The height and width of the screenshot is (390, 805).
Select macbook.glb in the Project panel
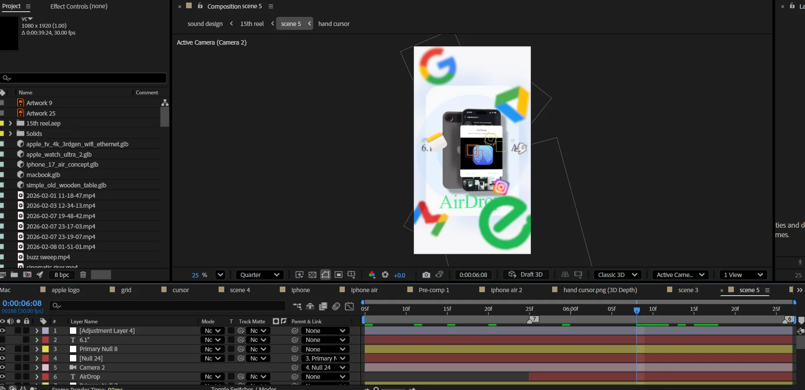click(x=43, y=175)
